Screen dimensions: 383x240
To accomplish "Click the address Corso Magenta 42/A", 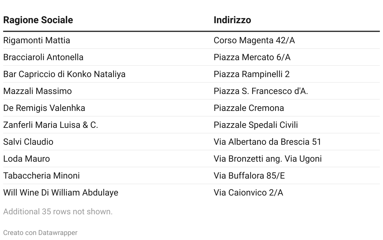I will click(x=254, y=40).
